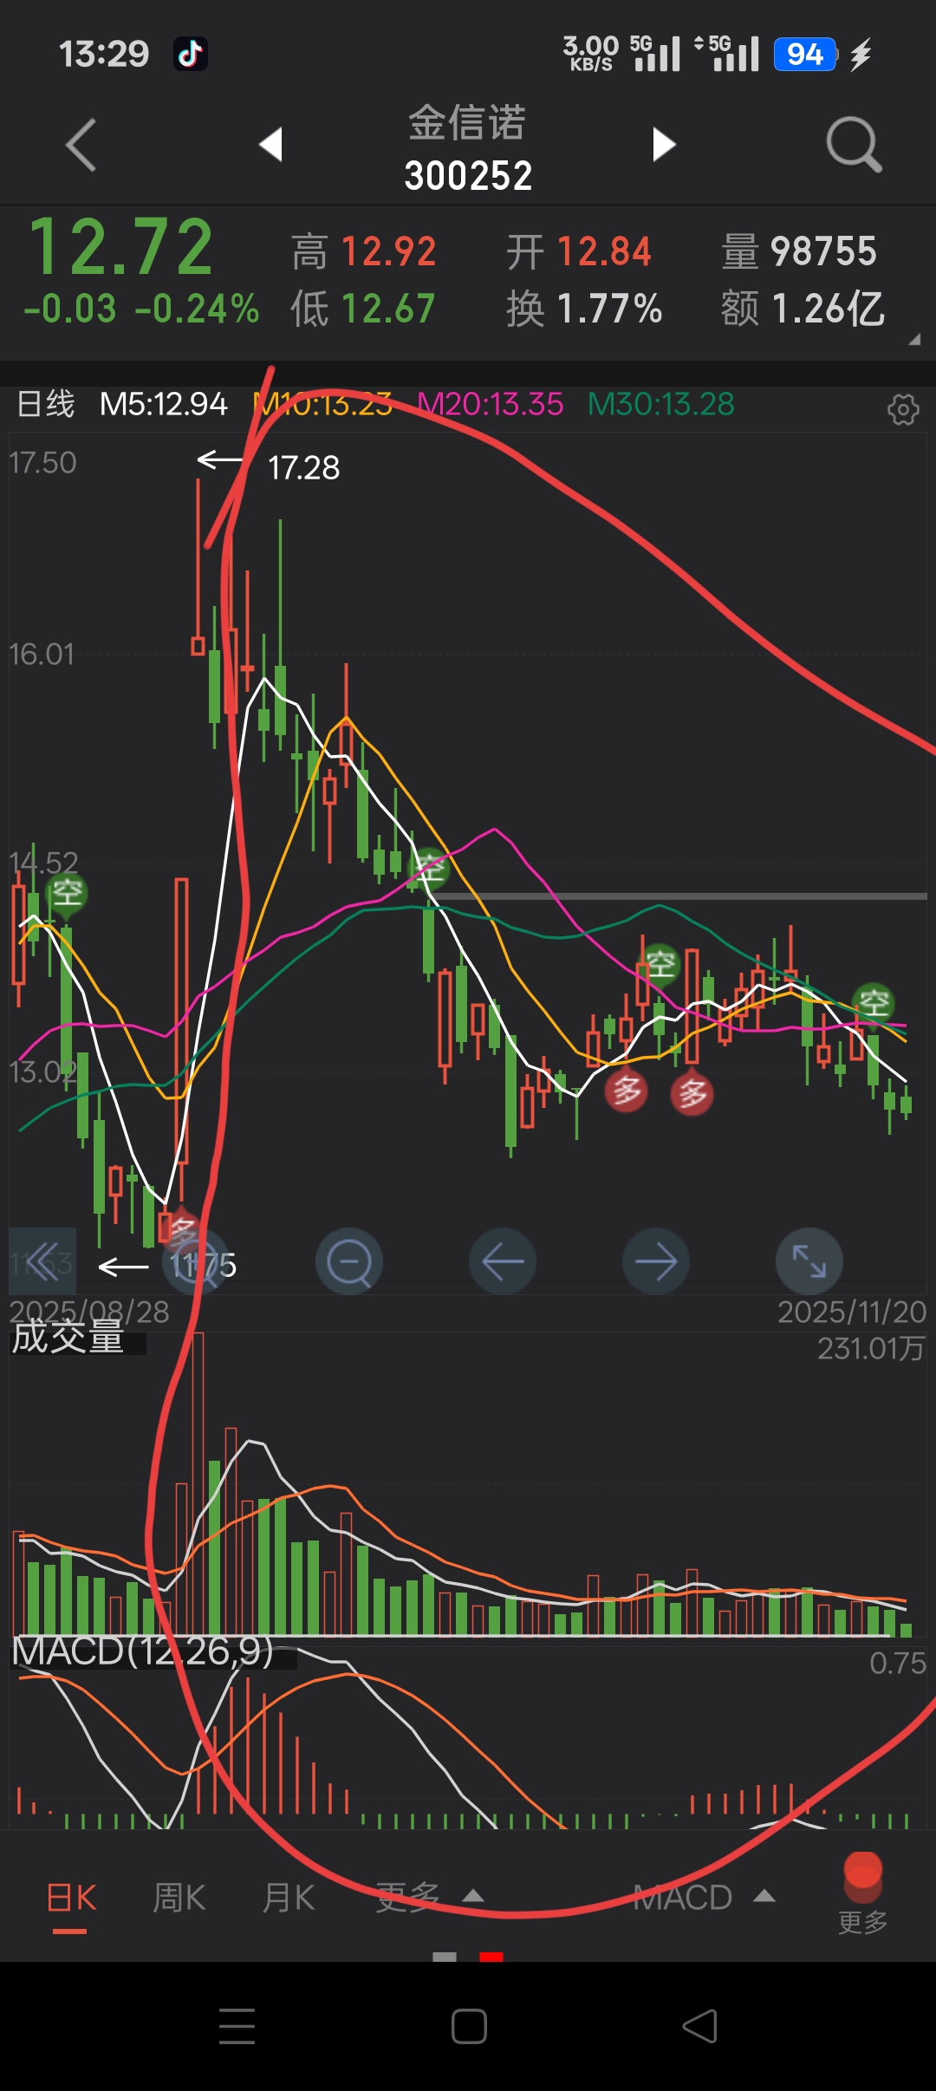
Task: Tap the right 多 marker under November candles
Action: click(x=692, y=1094)
